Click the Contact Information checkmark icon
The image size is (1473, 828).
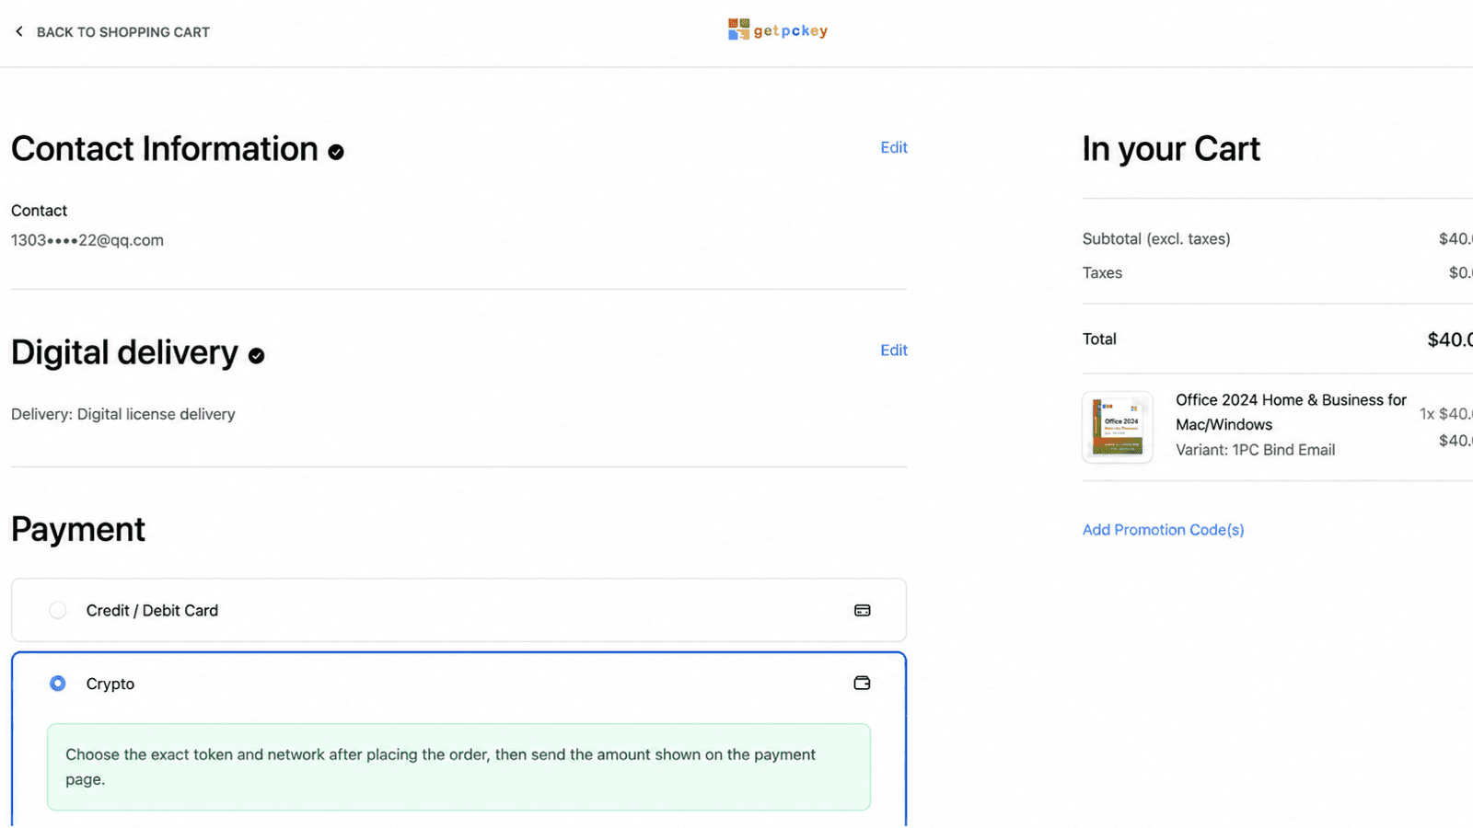[x=336, y=152]
